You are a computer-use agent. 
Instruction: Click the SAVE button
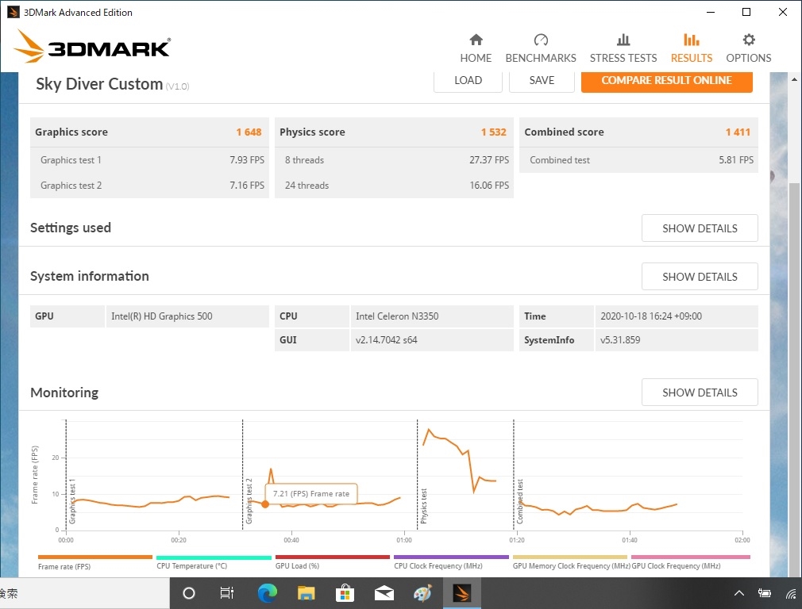click(x=542, y=81)
